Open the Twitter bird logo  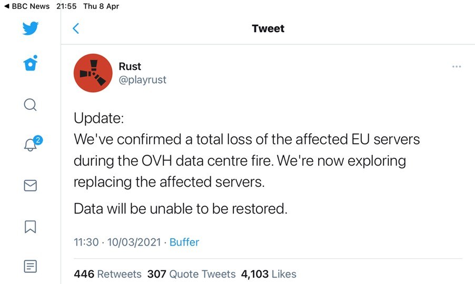point(31,28)
